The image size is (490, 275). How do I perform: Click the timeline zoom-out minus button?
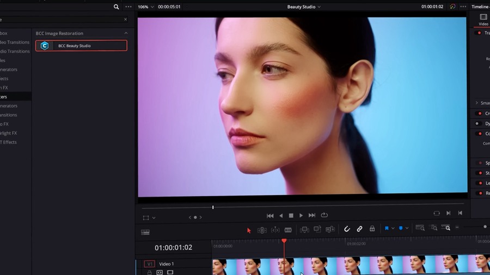(x=457, y=227)
